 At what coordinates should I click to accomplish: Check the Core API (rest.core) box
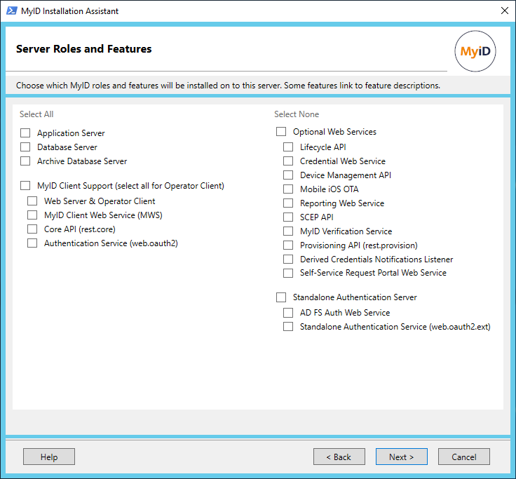click(32, 229)
